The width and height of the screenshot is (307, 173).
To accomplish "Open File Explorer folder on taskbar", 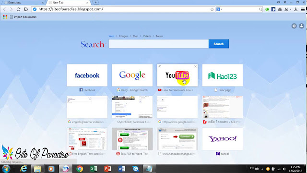I will pos(37,169).
